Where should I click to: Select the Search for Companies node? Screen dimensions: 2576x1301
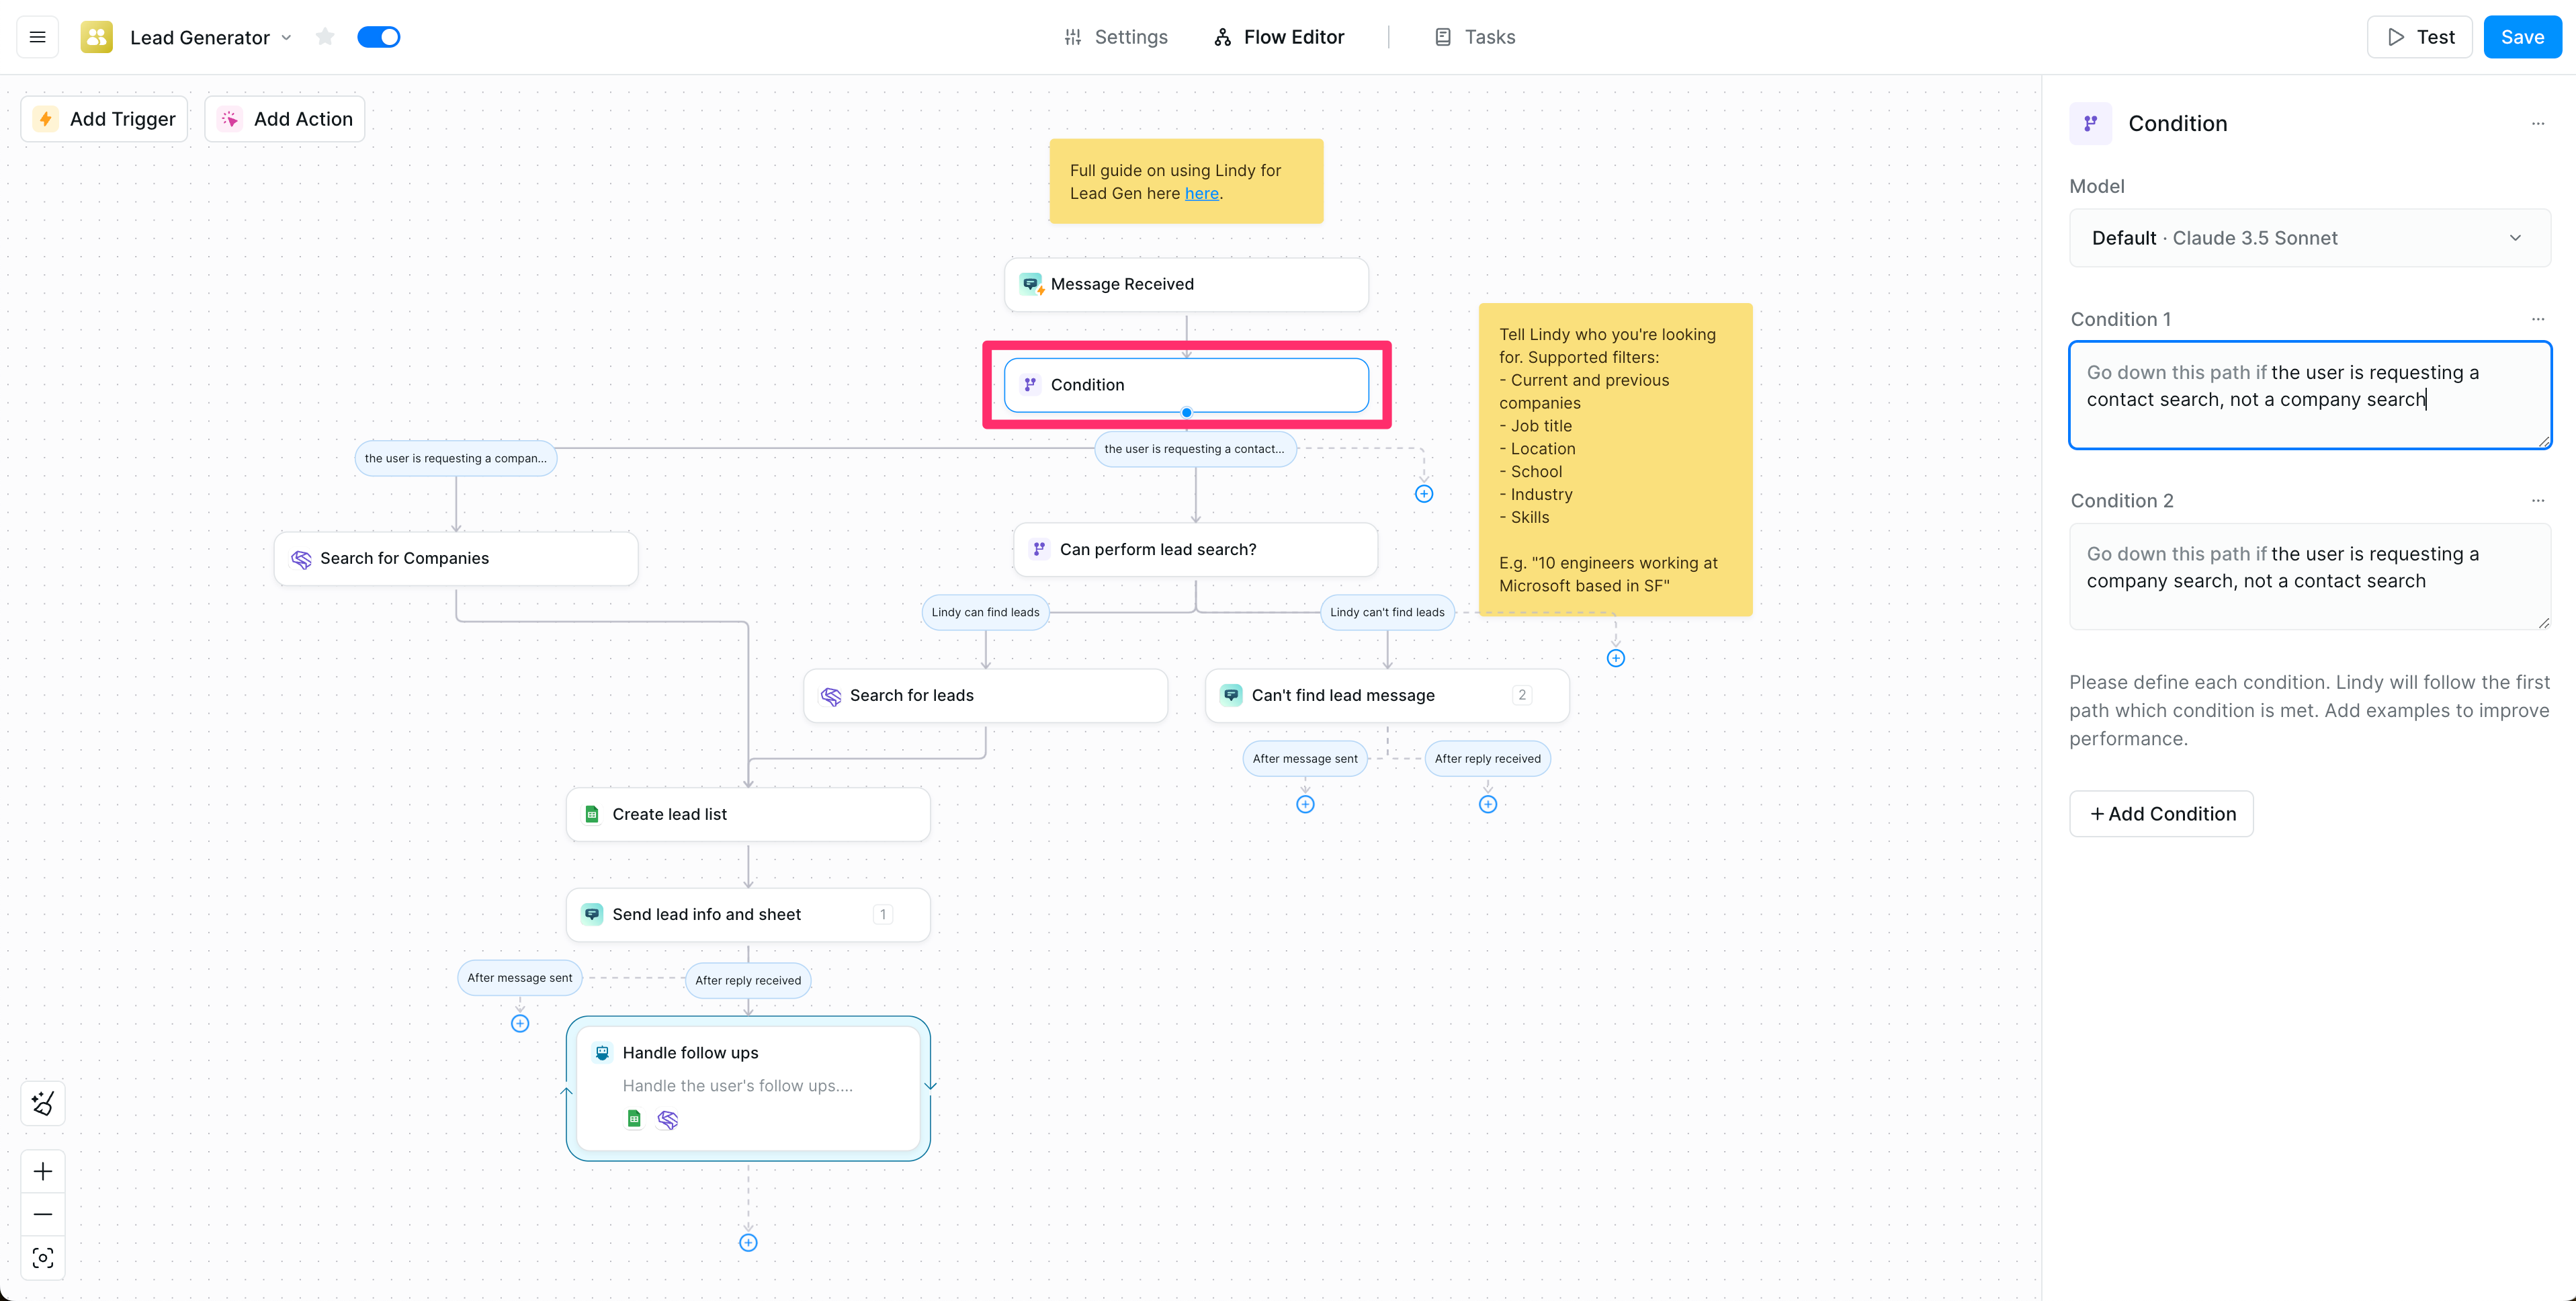point(456,558)
